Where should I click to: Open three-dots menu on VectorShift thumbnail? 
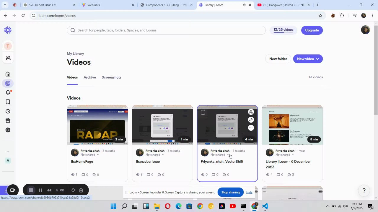[x=251, y=128]
